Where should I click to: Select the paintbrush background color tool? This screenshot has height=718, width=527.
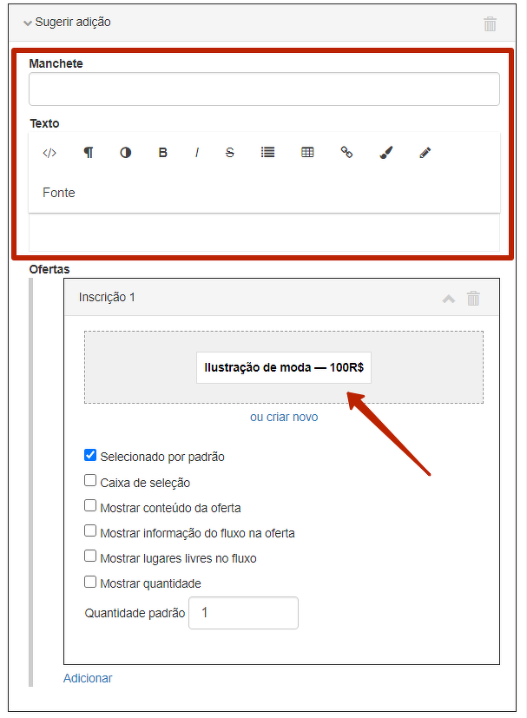386,153
